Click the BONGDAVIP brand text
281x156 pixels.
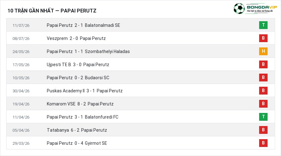262,7
